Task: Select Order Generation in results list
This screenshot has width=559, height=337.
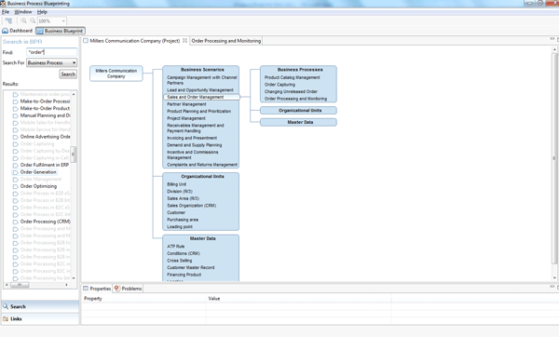Action: (38, 172)
